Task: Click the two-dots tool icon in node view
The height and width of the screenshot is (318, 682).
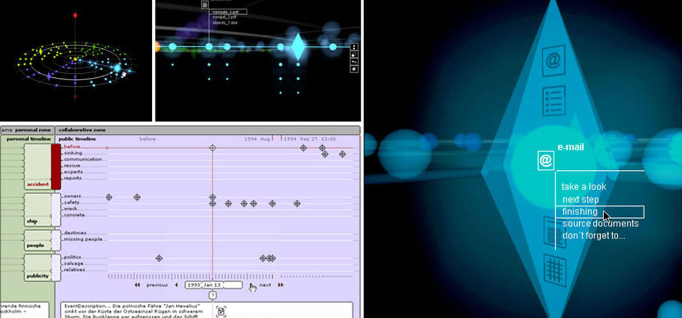Action: click(x=354, y=47)
